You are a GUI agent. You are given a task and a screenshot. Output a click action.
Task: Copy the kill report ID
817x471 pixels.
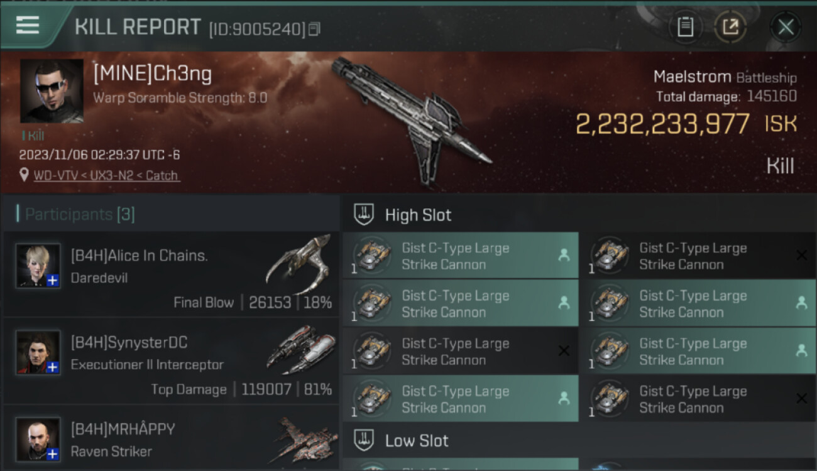[x=314, y=29]
